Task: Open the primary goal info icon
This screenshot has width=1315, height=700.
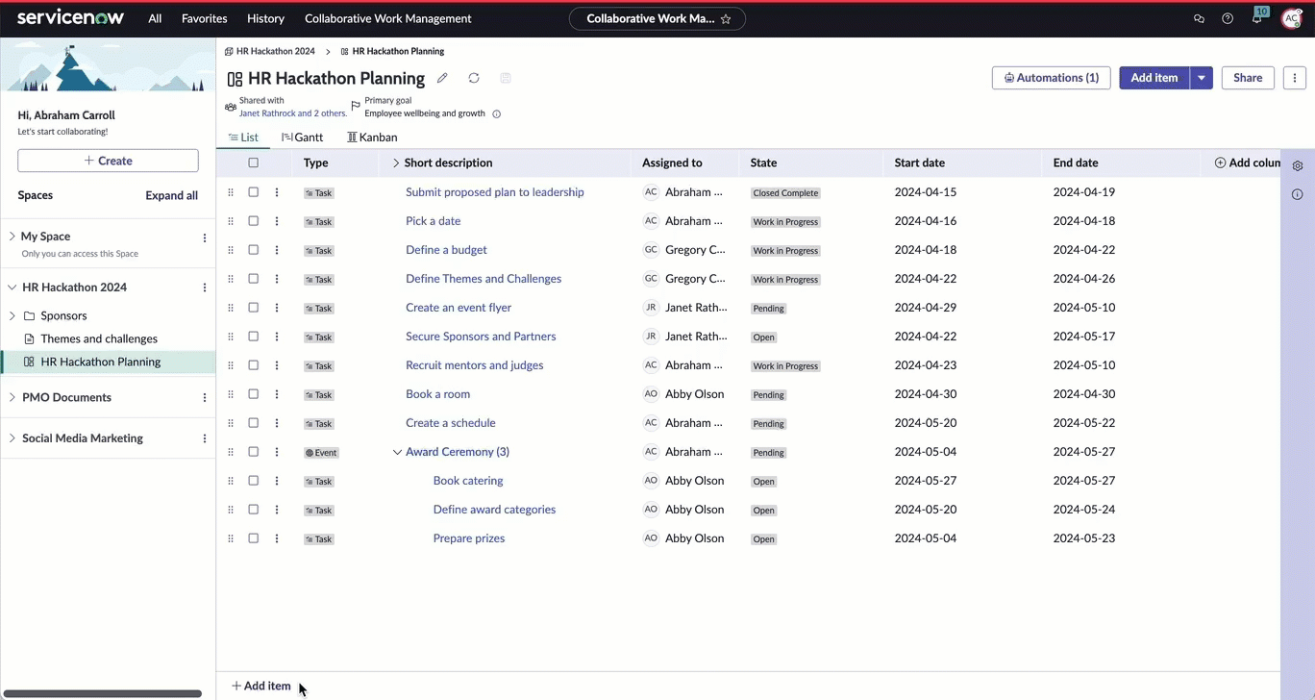Action: click(x=497, y=113)
